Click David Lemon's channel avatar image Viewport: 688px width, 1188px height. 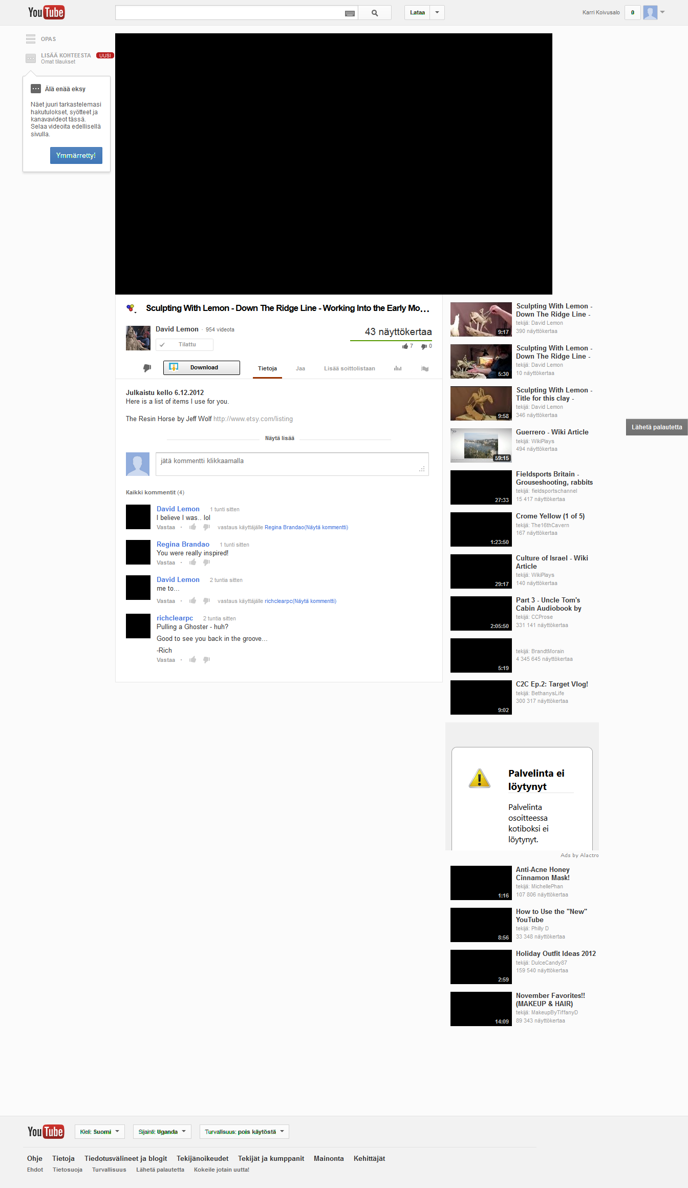point(138,338)
